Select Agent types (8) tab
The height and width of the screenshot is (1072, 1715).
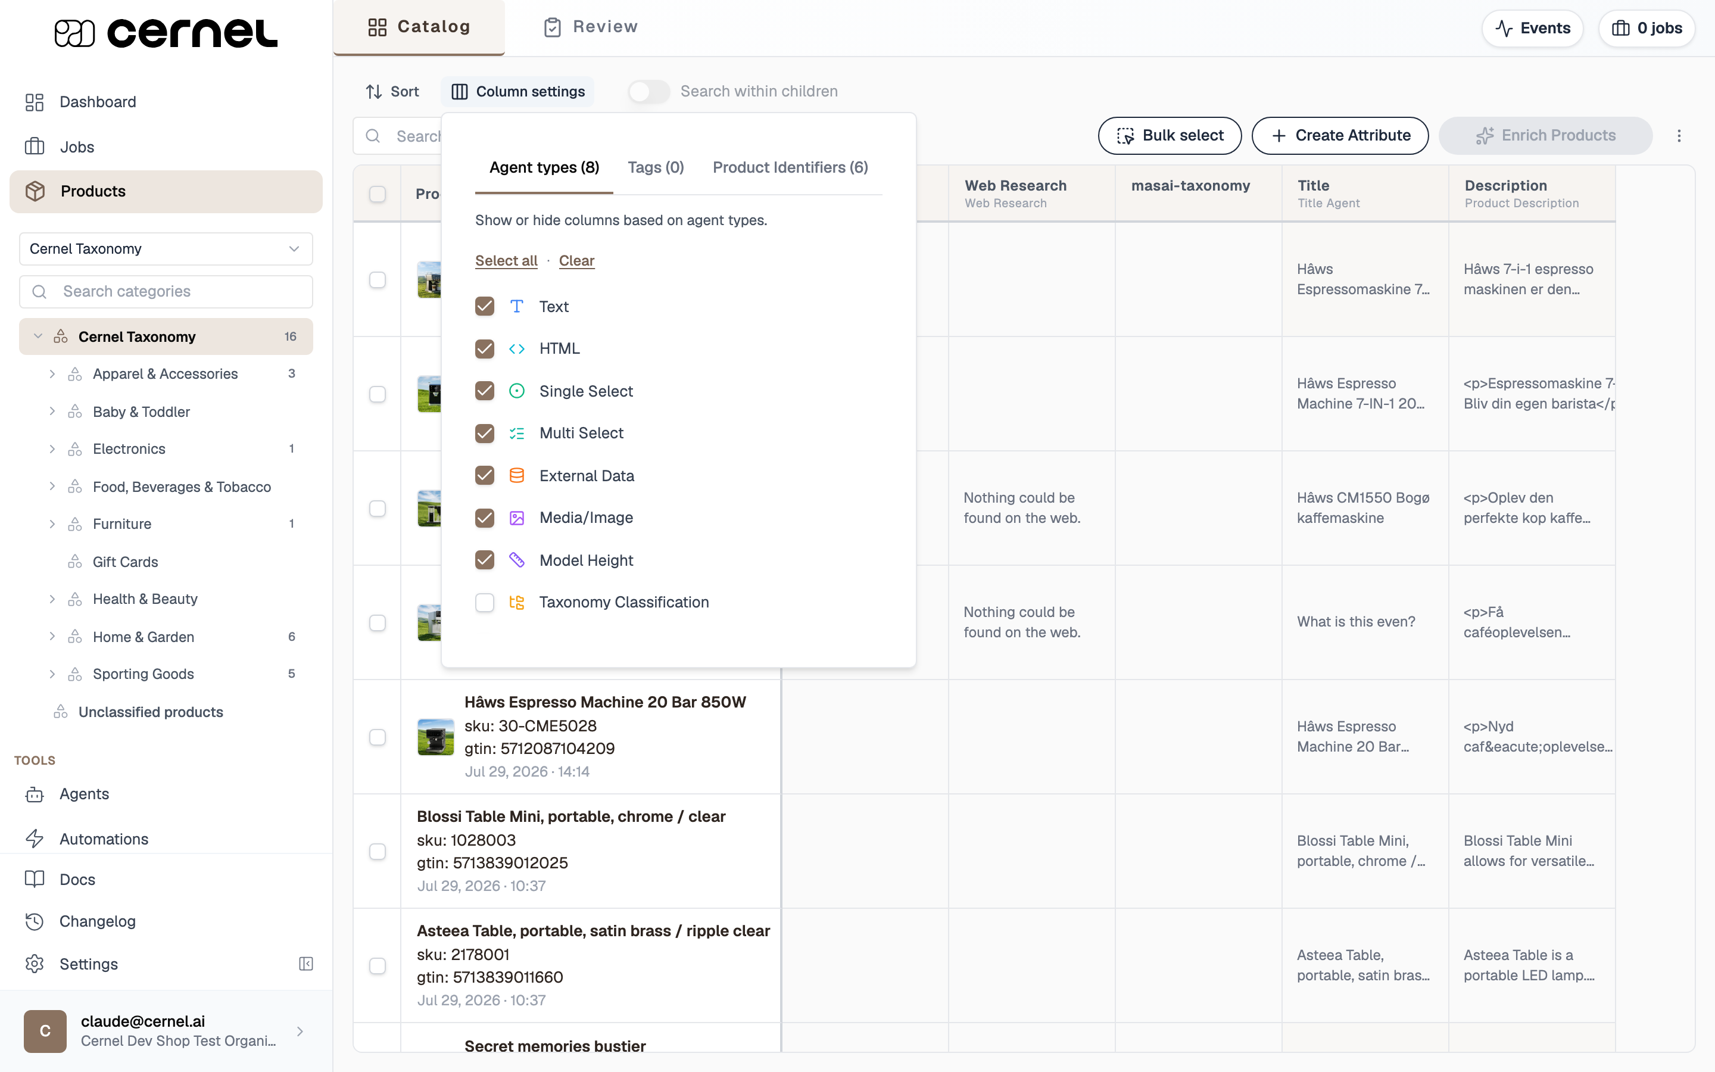pos(544,167)
